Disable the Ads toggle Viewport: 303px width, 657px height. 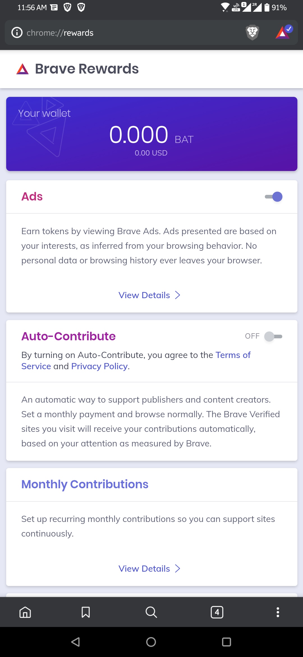click(x=274, y=197)
